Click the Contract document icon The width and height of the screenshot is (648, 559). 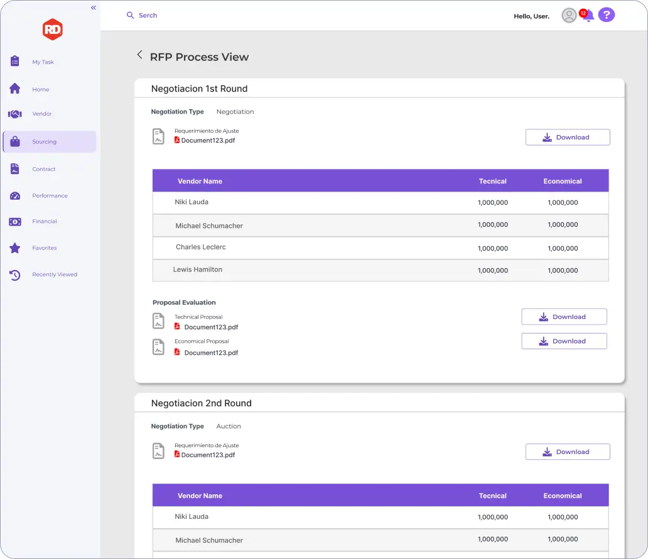pos(15,169)
